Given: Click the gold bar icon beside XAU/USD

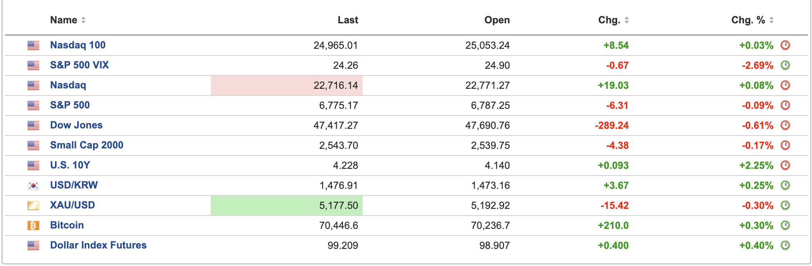Looking at the screenshot, I should click(x=33, y=206).
